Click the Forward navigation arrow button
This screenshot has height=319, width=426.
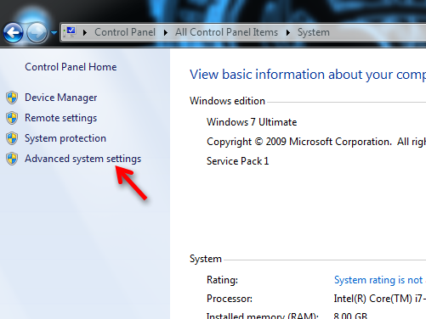click(37, 33)
